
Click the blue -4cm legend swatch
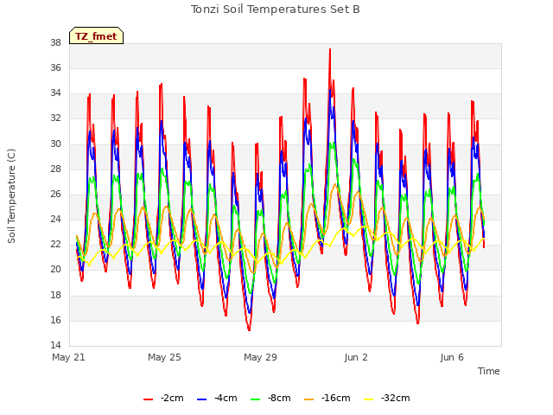tap(201, 399)
